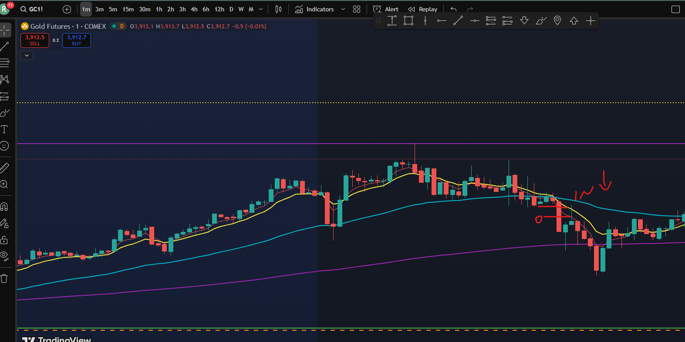Open the chart patterns tool in left sidebar
Viewport: 685px width, 342px height.
pyautogui.click(x=5, y=79)
